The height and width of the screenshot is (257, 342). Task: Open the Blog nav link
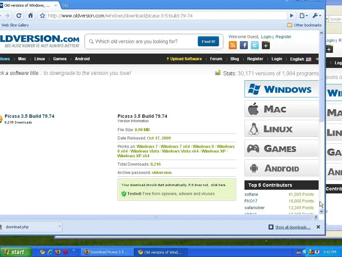coord(235,59)
